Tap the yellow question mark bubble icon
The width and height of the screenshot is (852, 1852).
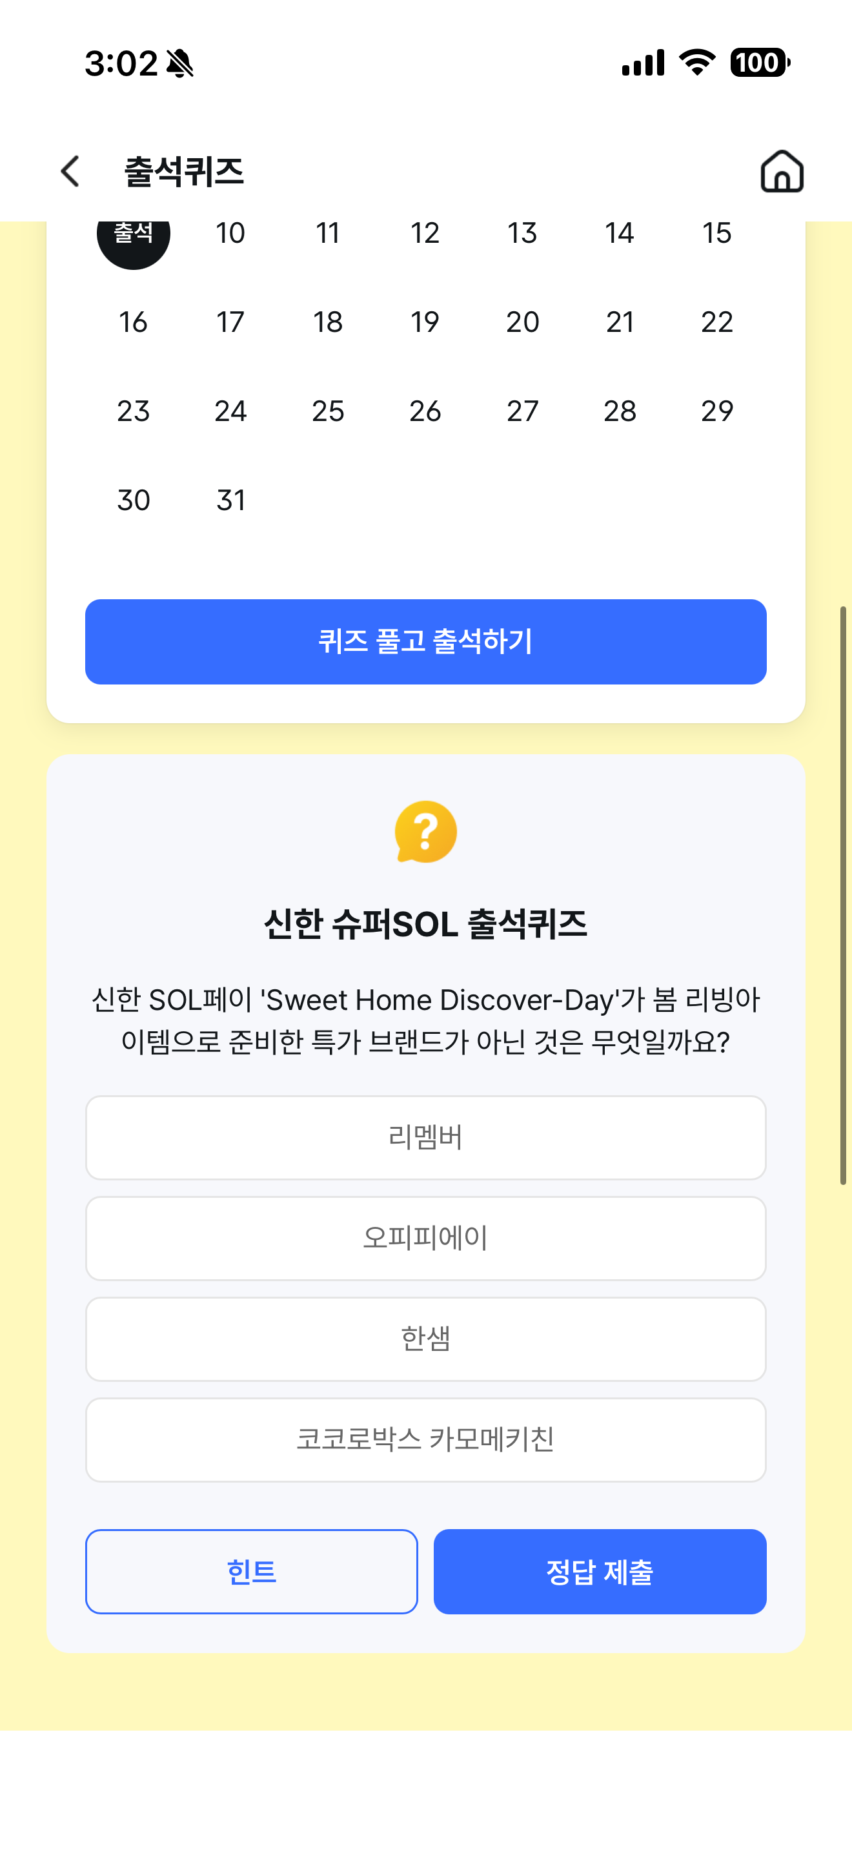(x=426, y=832)
